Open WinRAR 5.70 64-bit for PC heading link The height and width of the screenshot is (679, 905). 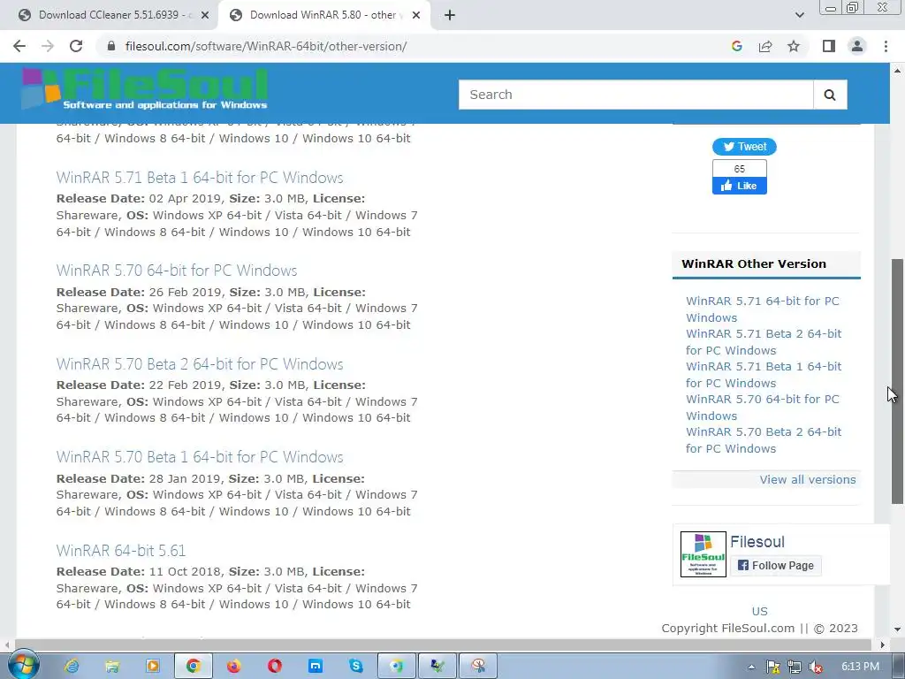(177, 271)
